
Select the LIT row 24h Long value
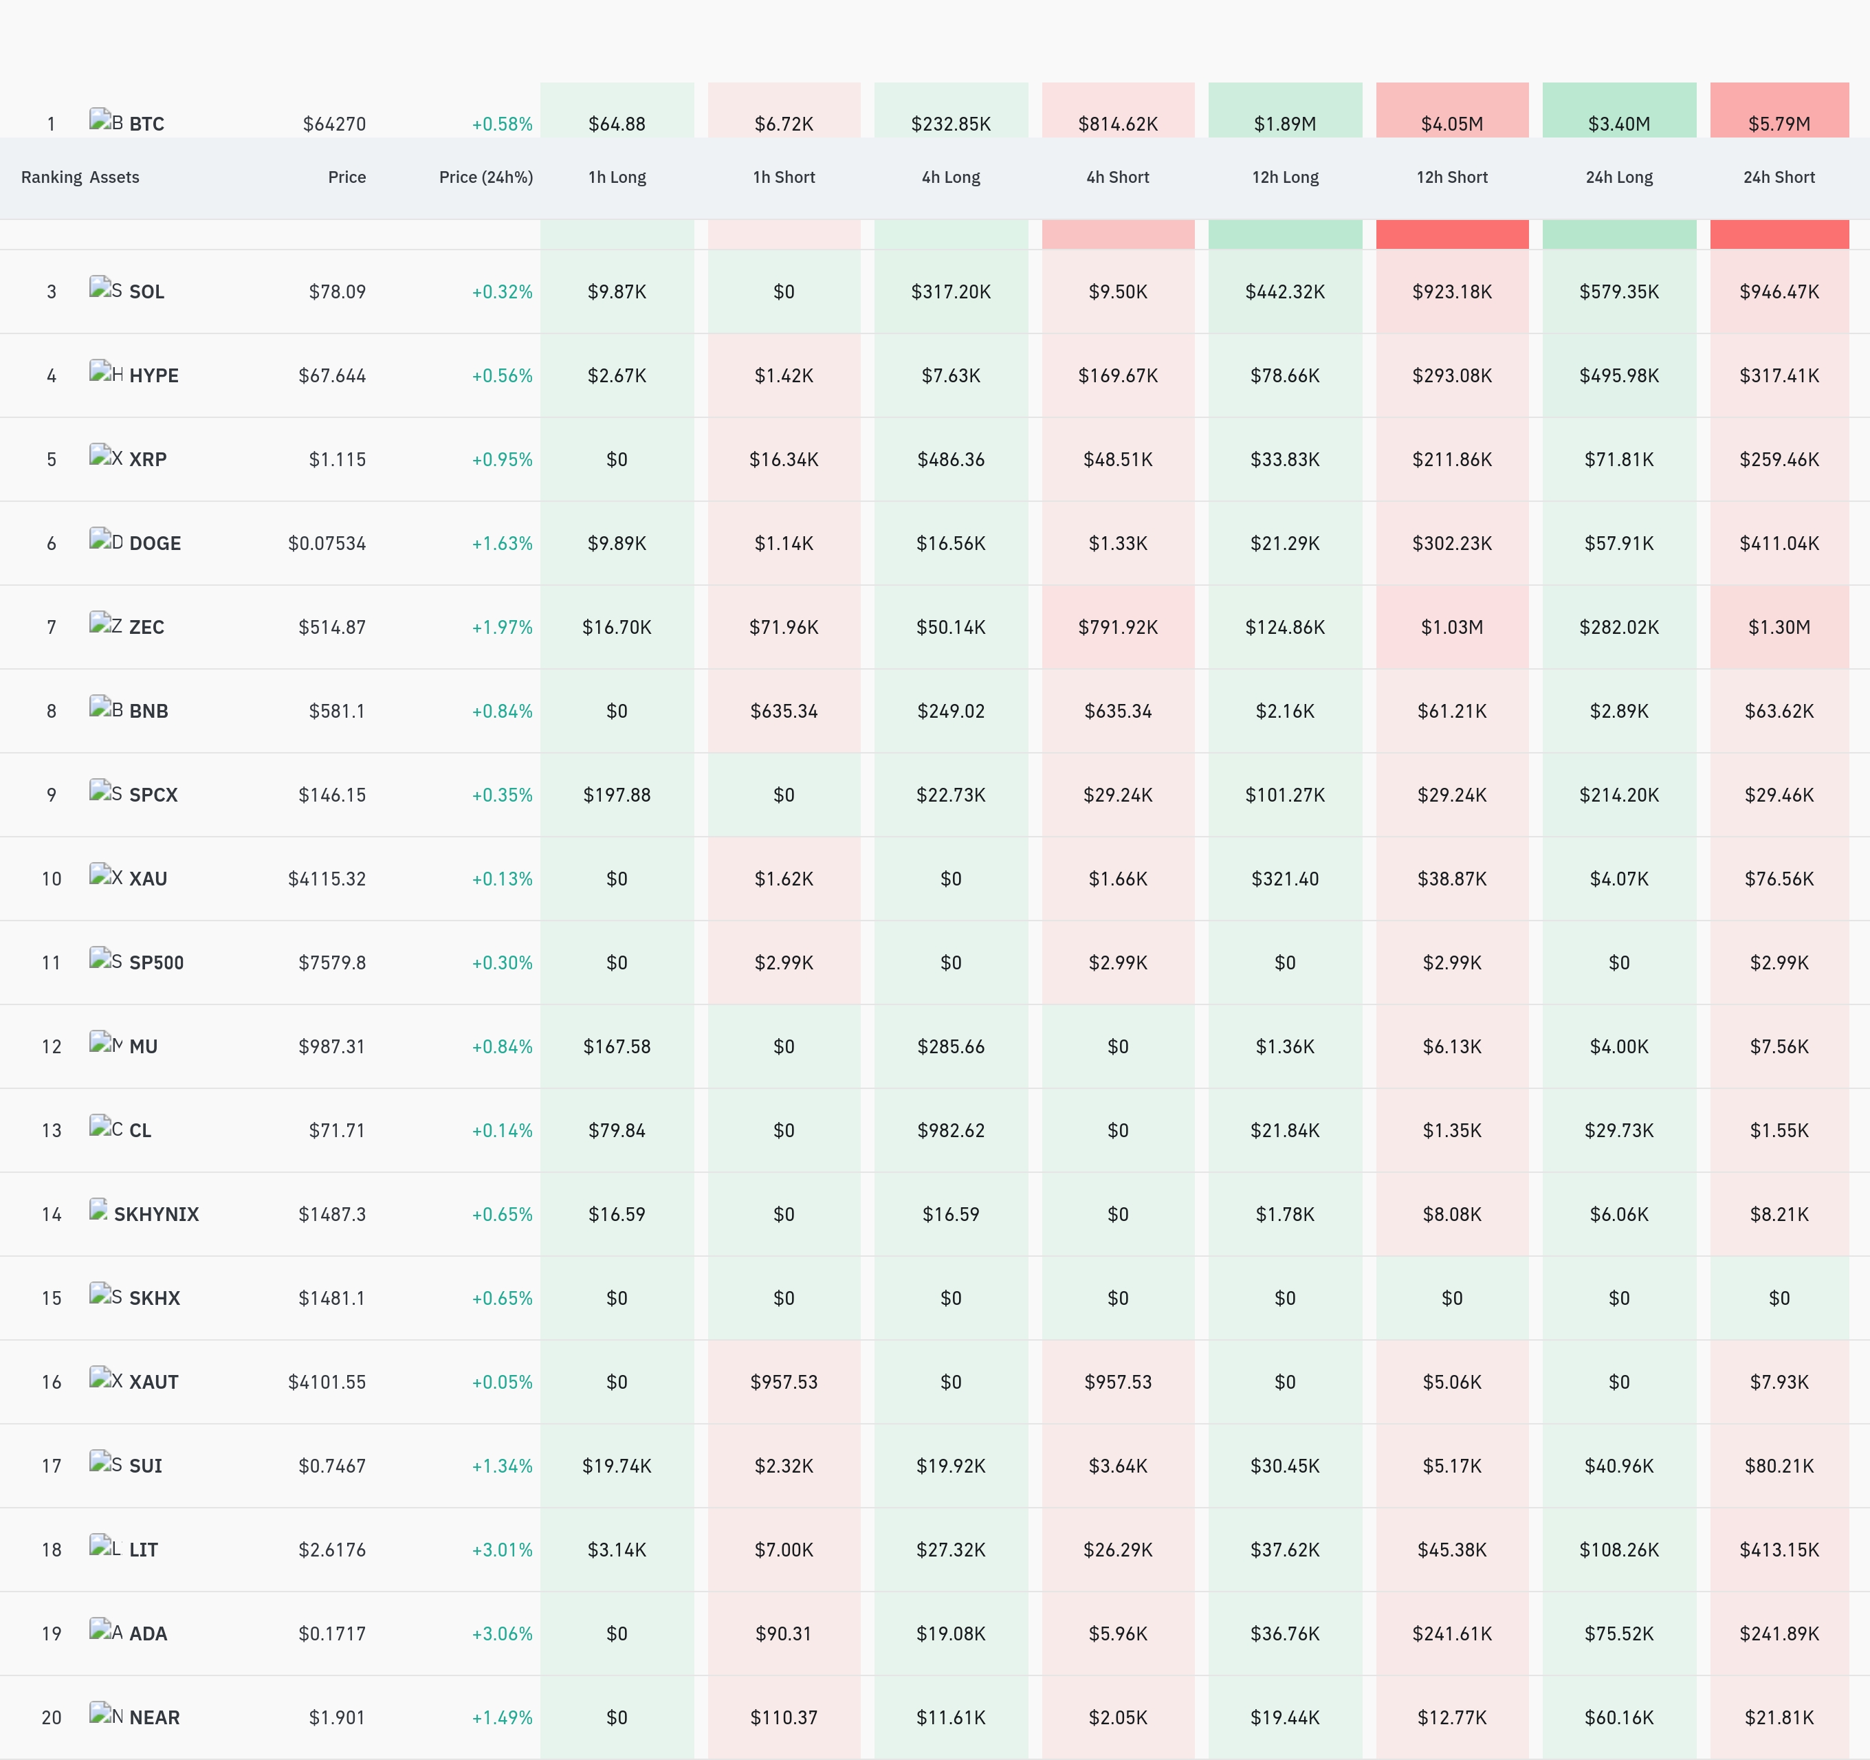1619,1550
